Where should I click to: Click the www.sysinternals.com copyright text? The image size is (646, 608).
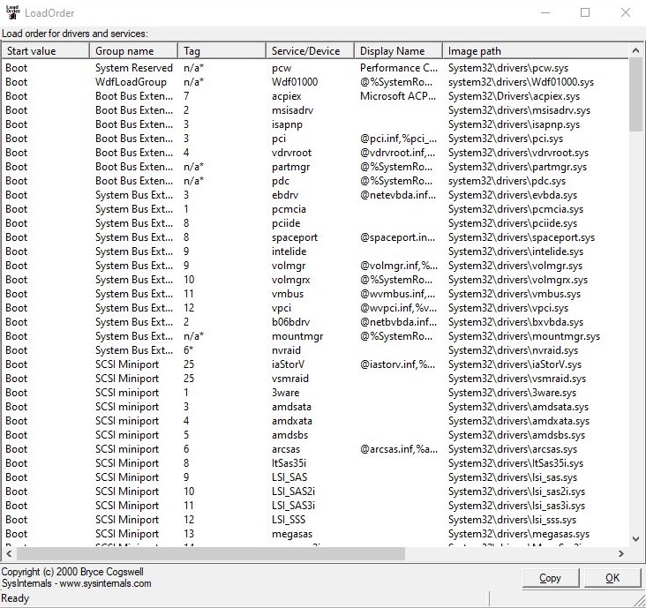(x=106, y=583)
